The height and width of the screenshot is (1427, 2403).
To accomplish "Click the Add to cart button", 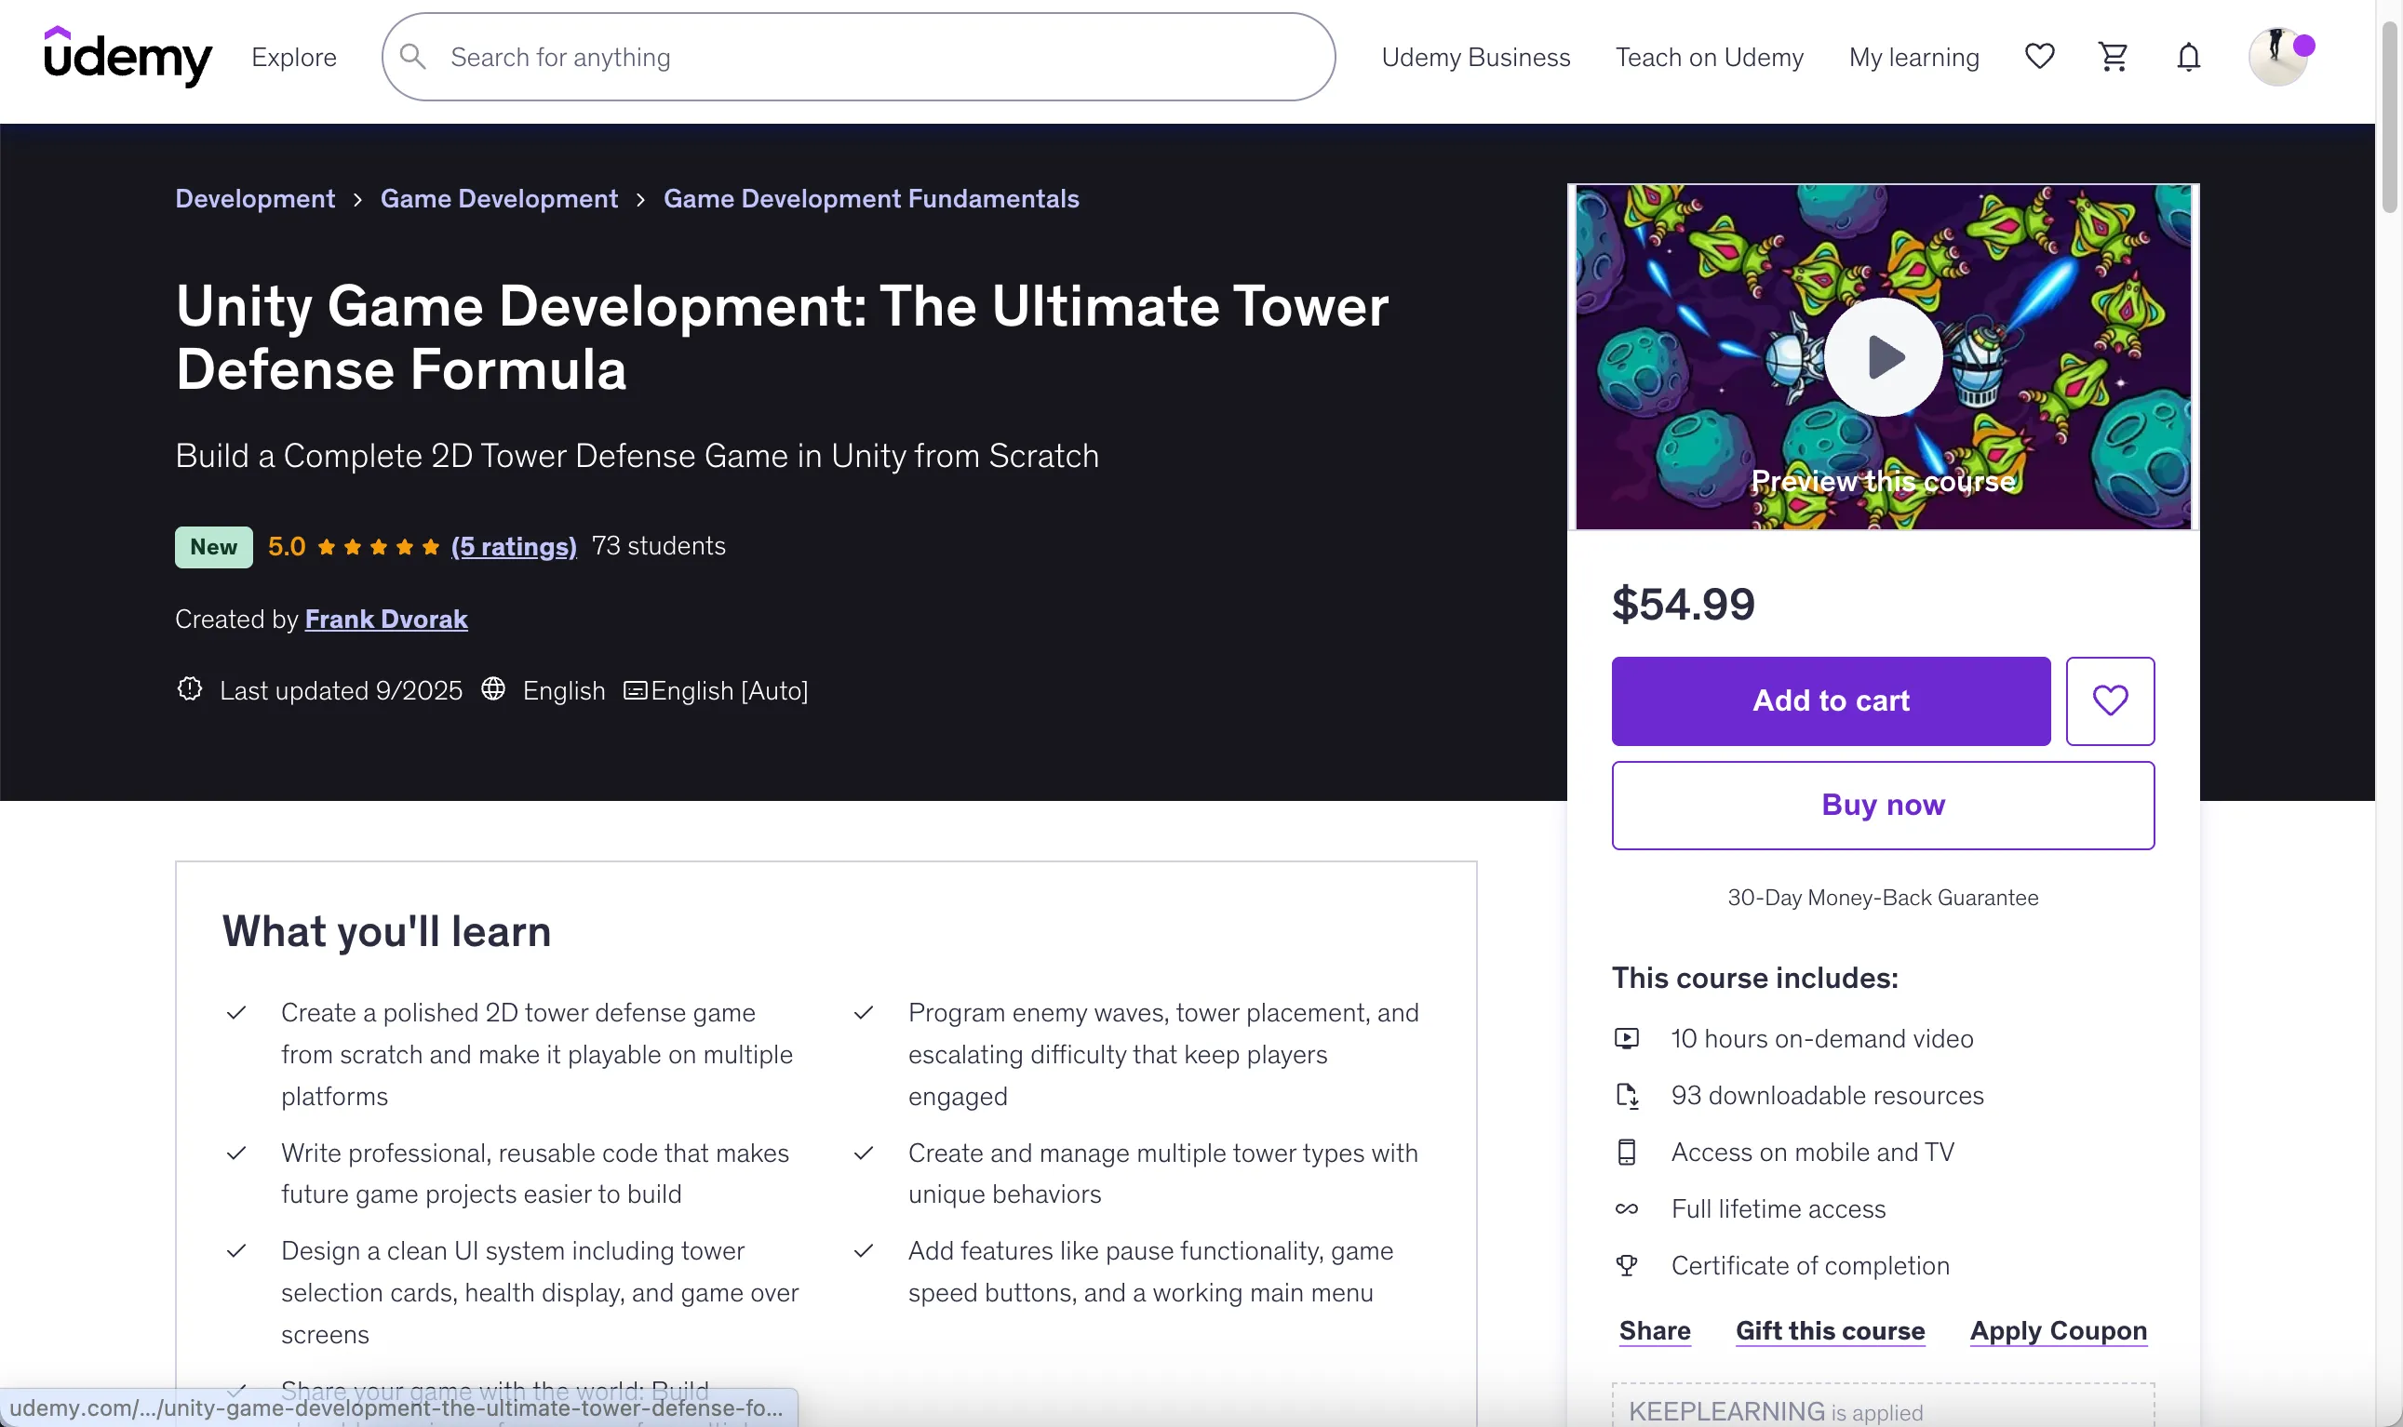I will pos(1830,701).
